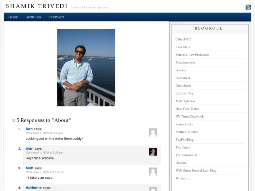The image size is (255, 191).
Task: Open TaxProfBlog blogroll link
Action: point(184,139)
